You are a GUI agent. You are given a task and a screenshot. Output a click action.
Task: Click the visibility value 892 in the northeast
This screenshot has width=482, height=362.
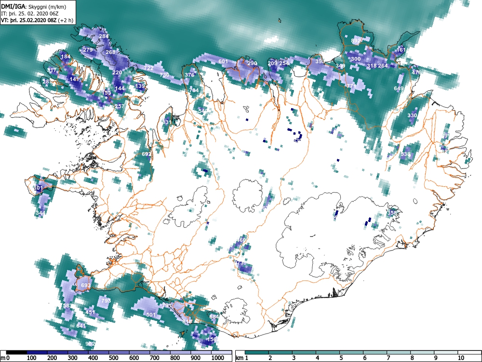click(356, 41)
